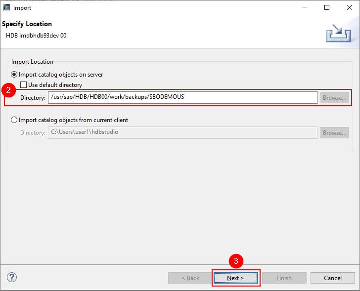This screenshot has width=360, height=291.
Task: Click the server Directory path field
Action: coord(182,97)
